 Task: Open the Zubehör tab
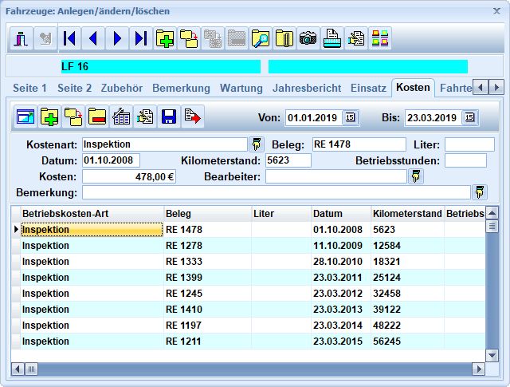tap(122, 88)
